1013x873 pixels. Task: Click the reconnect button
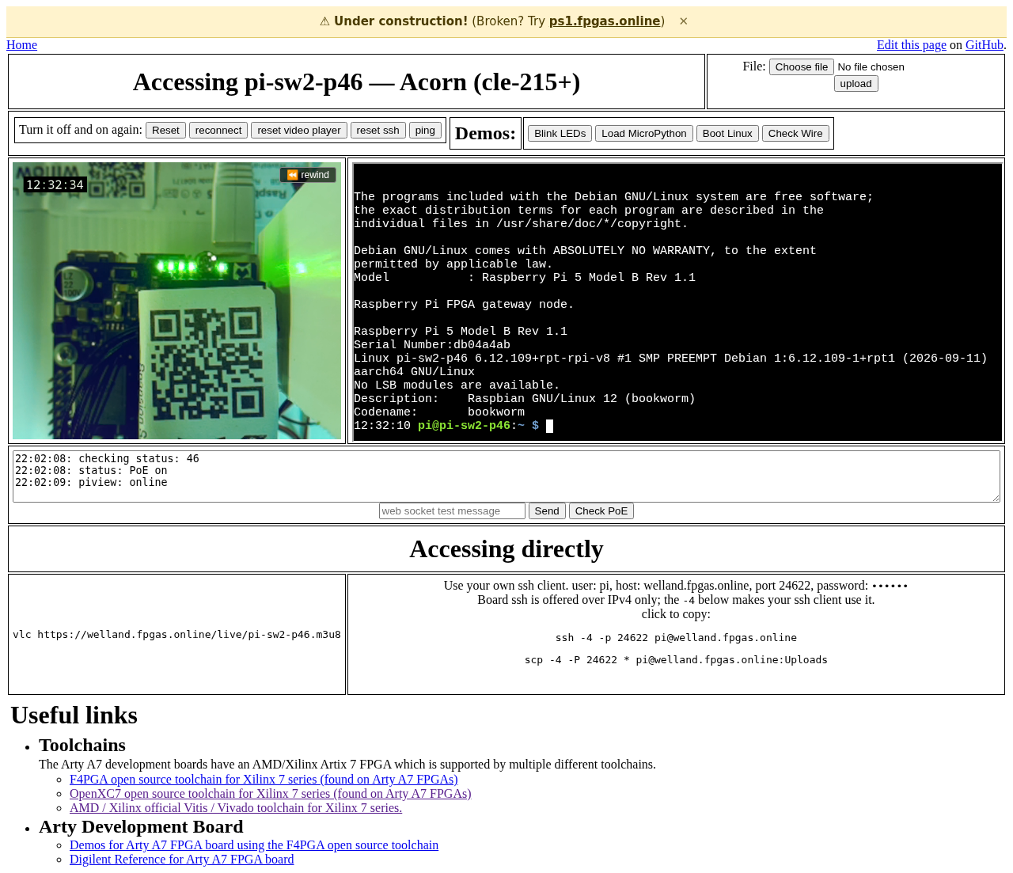pyautogui.click(x=218, y=131)
